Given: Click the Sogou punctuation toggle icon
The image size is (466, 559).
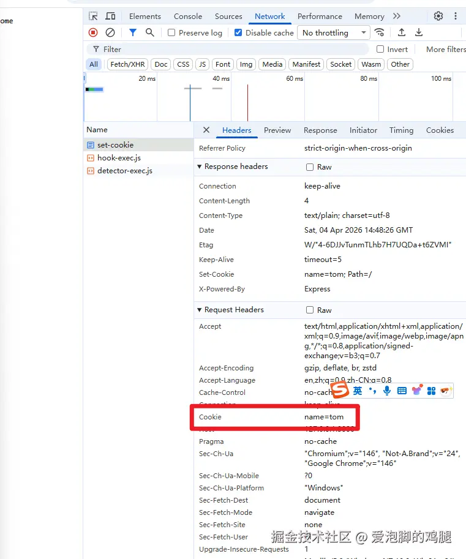Looking at the screenshot, I should tap(372, 391).
